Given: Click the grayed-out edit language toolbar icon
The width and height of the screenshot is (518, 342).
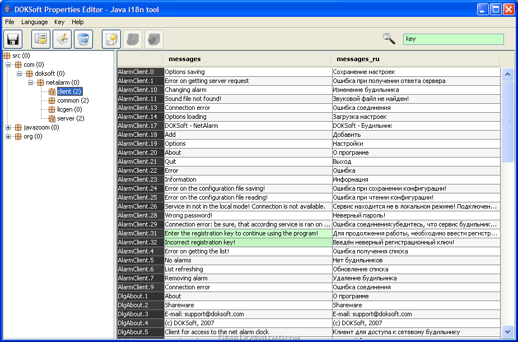Looking at the screenshot, I should (133, 39).
